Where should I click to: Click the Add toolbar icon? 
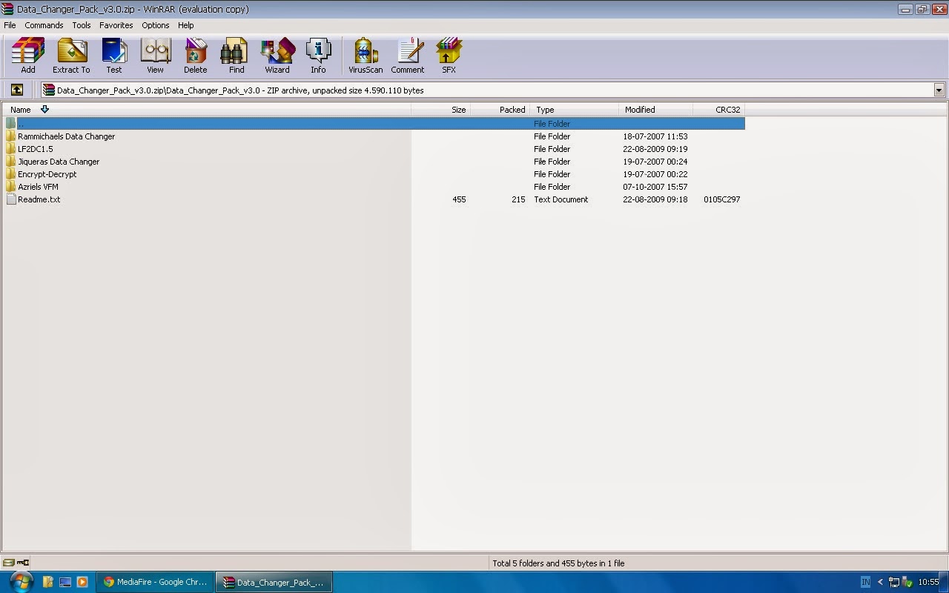[28, 56]
